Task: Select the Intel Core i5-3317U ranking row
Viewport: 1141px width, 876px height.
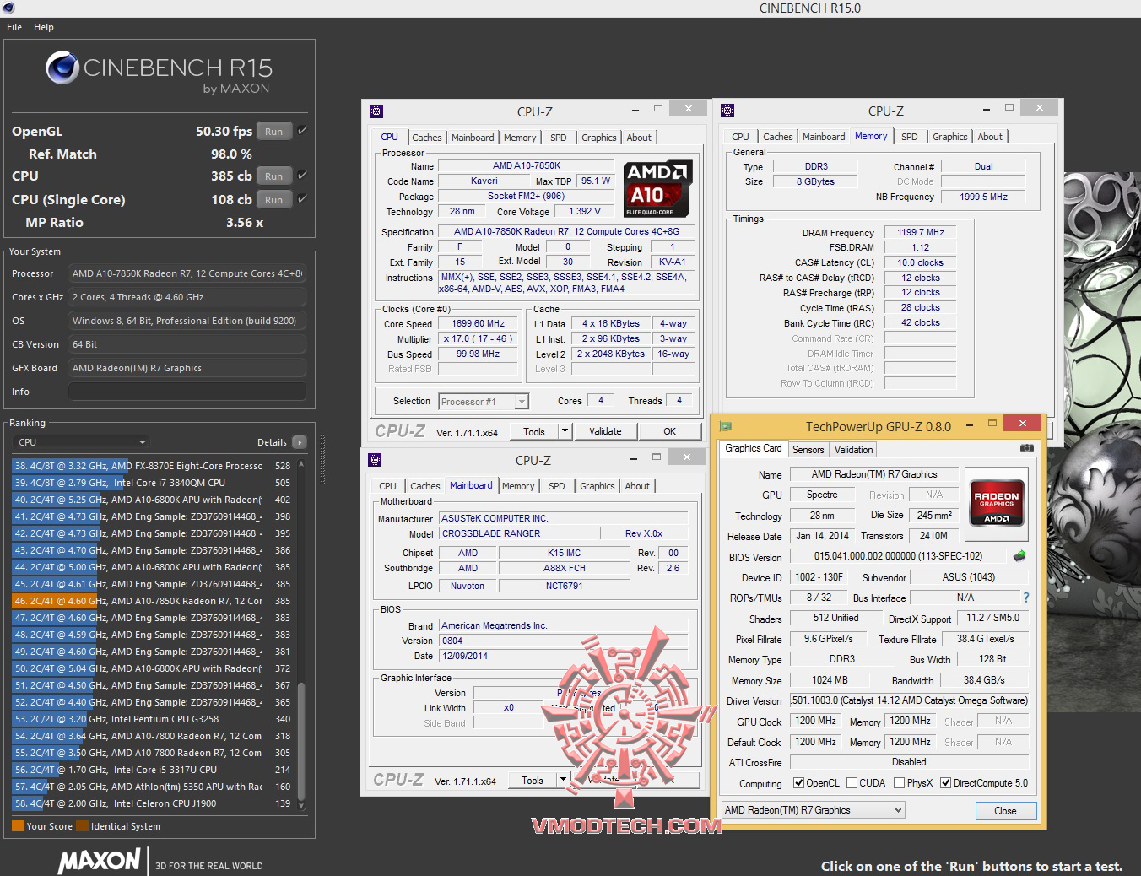Action: tap(152, 770)
